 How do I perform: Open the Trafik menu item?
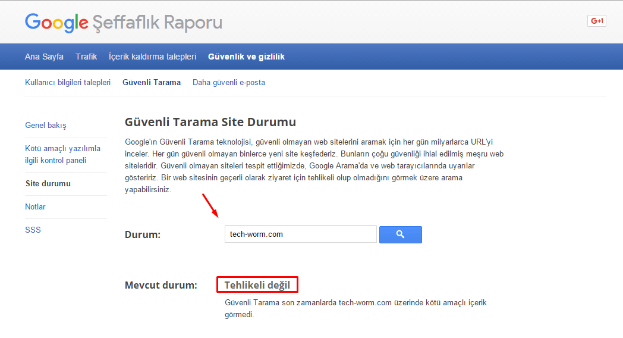(x=86, y=57)
